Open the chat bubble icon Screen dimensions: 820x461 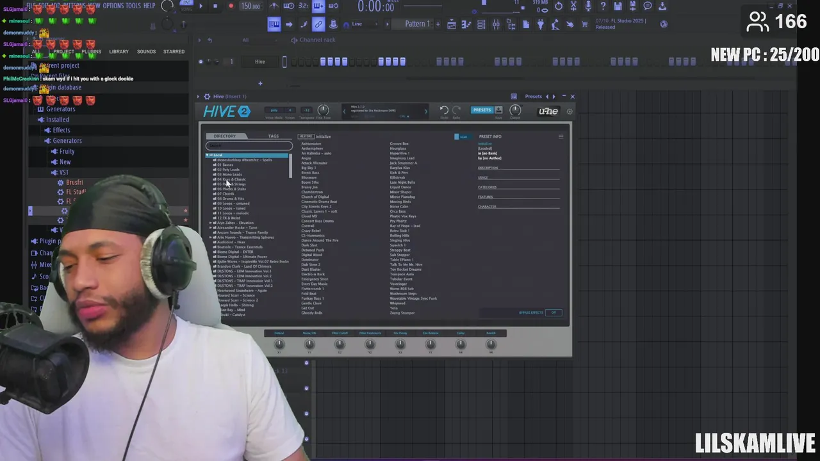(x=648, y=6)
